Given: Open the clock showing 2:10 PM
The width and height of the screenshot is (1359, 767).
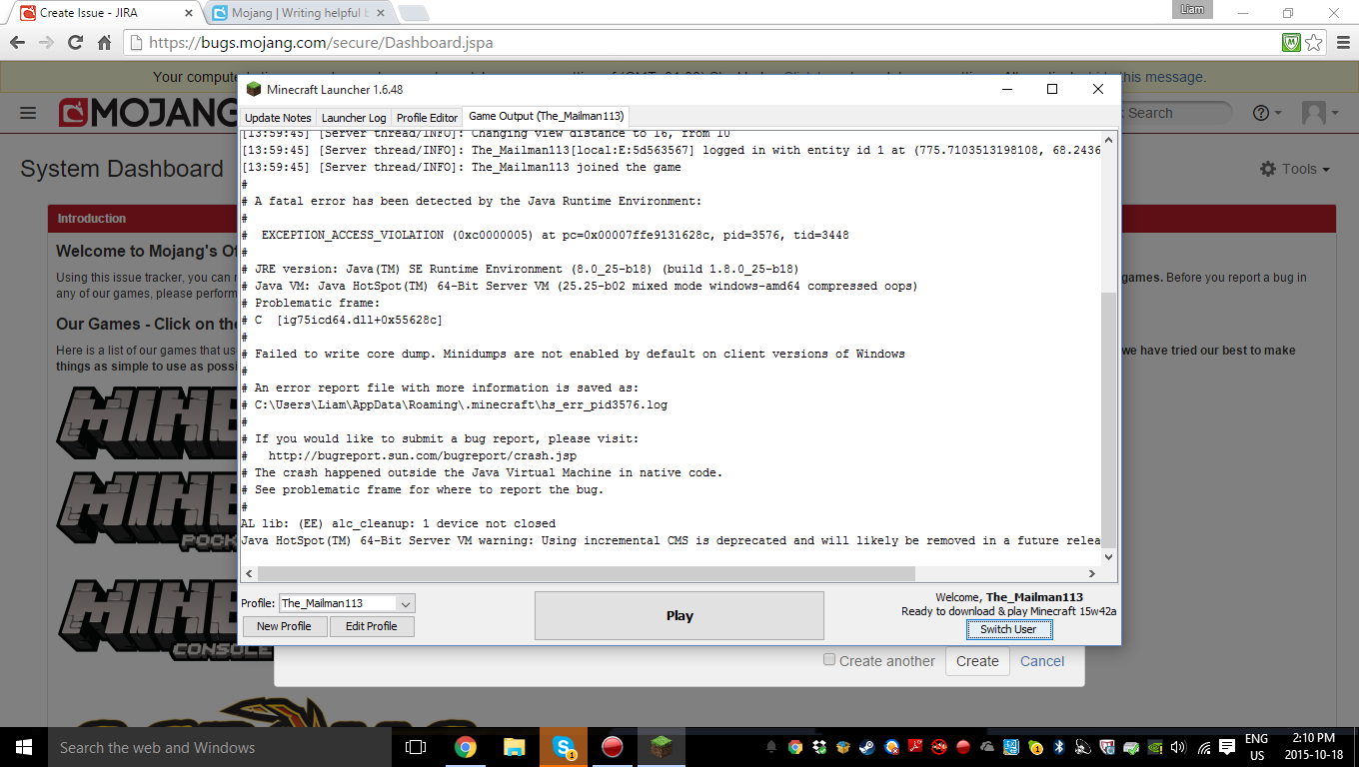Looking at the screenshot, I should pyautogui.click(x=1312, y=747).
